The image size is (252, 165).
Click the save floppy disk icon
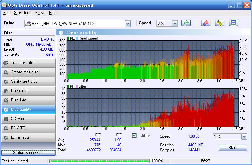point(233,23)
